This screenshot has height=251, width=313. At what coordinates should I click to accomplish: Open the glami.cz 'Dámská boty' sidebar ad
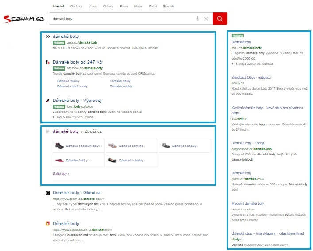[241, 173]
